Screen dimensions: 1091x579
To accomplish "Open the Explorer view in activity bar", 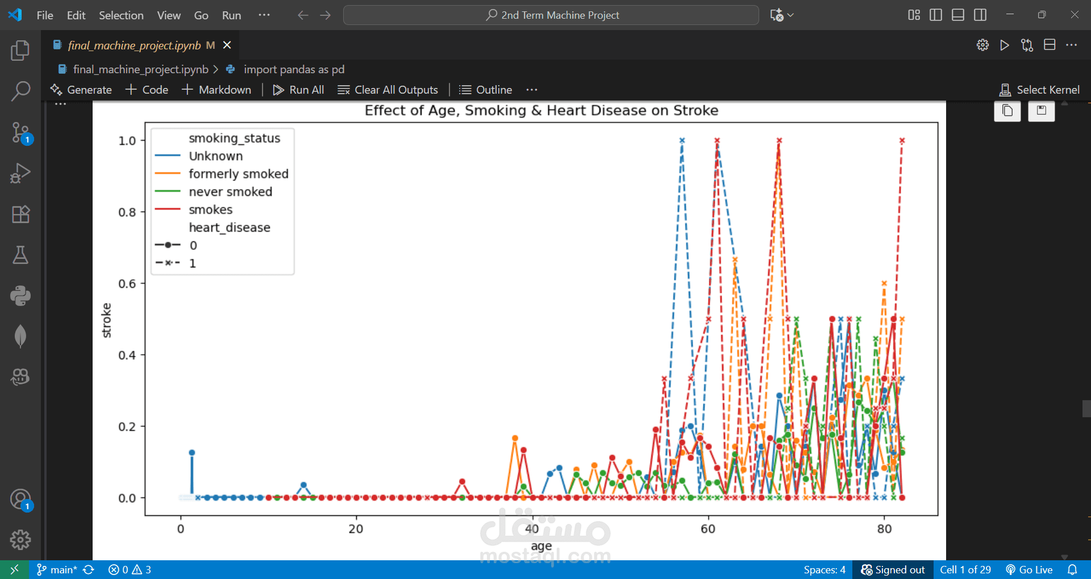I will pos(20,51).
